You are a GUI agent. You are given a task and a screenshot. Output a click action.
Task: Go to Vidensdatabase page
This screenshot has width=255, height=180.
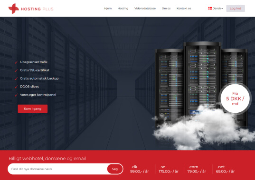[x=145, y=9]
